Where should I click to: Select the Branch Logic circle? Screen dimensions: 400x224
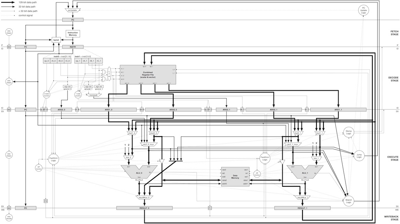point(348,201)
